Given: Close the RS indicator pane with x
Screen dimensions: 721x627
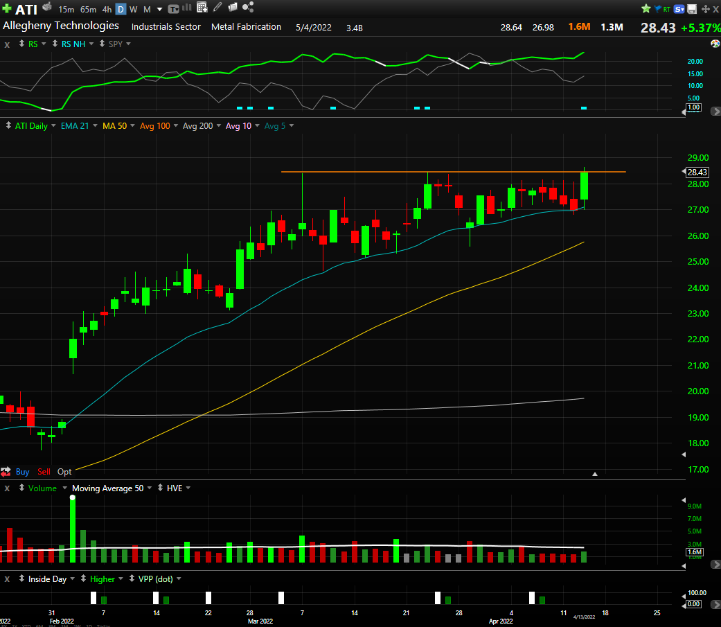Looking at the screenshot, I should 7,44.
